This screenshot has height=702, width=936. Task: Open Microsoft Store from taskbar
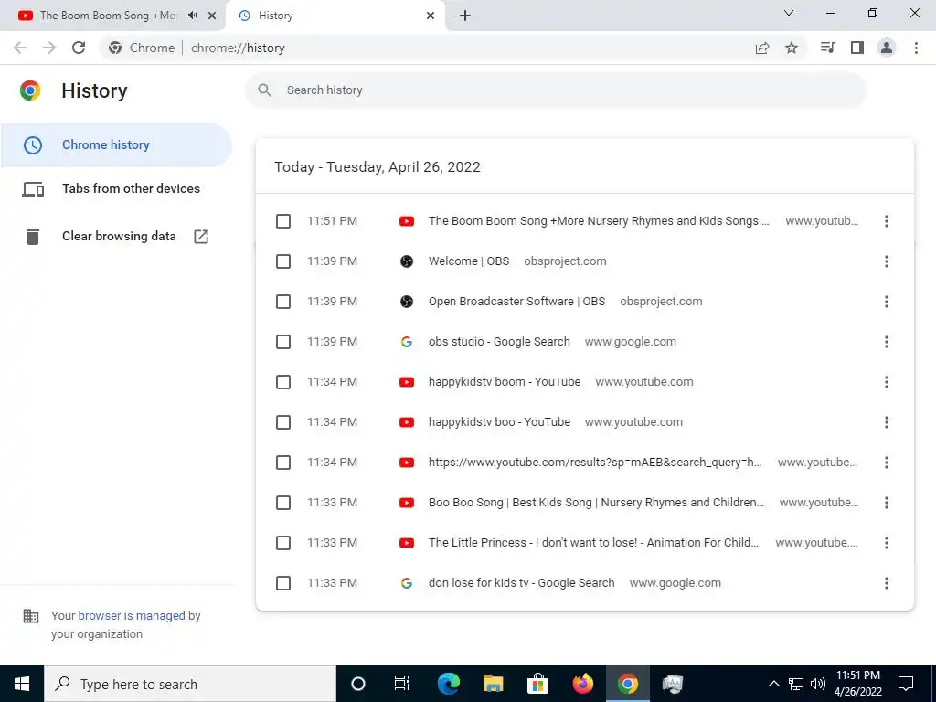coord(537,684)
